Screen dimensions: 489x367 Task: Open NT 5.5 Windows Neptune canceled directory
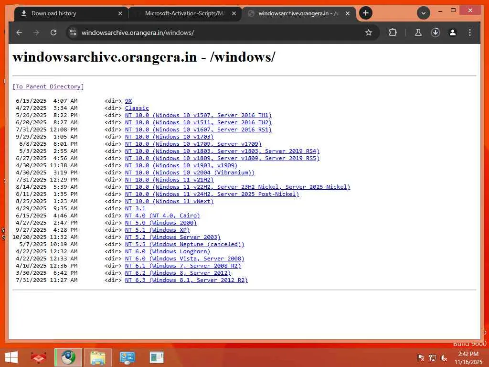pos(185,244)
